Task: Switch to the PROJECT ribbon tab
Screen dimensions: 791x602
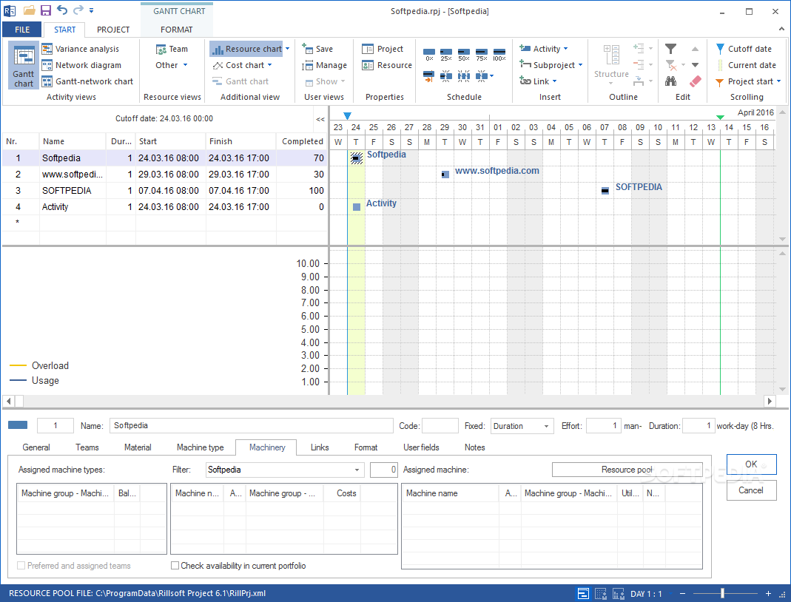Action: point(113,30)
